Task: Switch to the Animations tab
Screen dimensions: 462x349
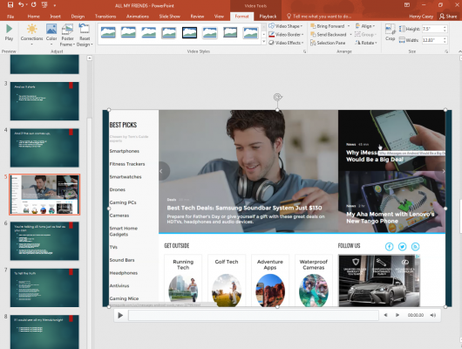Action: coord(138,17)
